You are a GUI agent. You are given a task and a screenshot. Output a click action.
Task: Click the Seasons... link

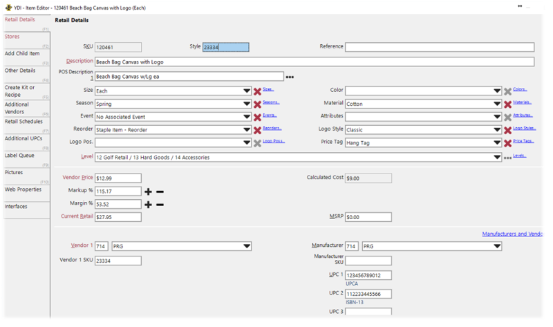(x=270, y=102)
